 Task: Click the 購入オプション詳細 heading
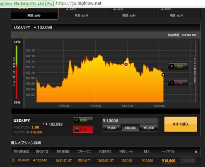click(x=26, y=143)
